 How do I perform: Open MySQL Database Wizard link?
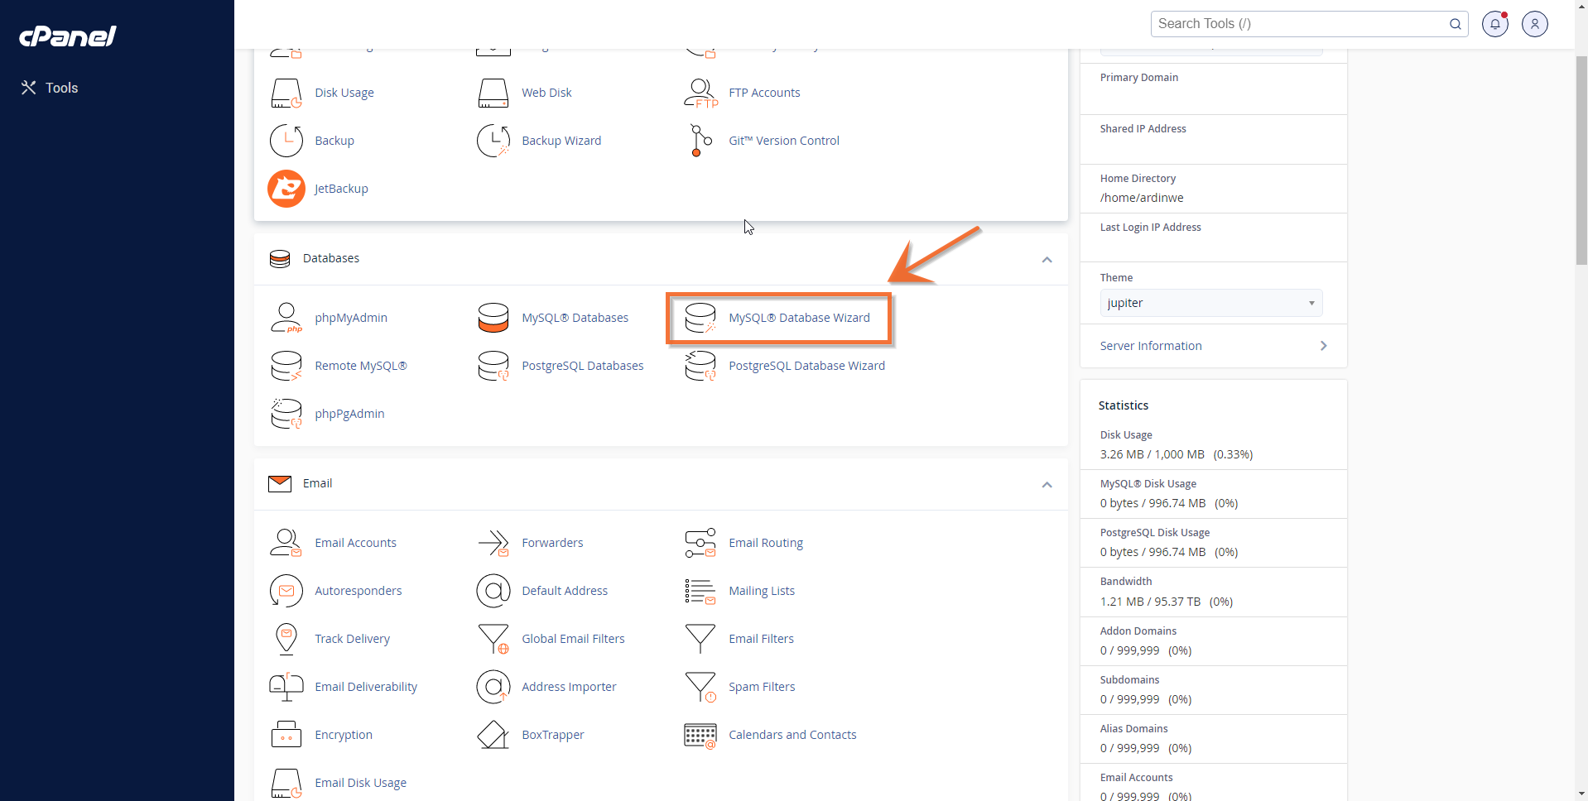click(x=799, y=318)
